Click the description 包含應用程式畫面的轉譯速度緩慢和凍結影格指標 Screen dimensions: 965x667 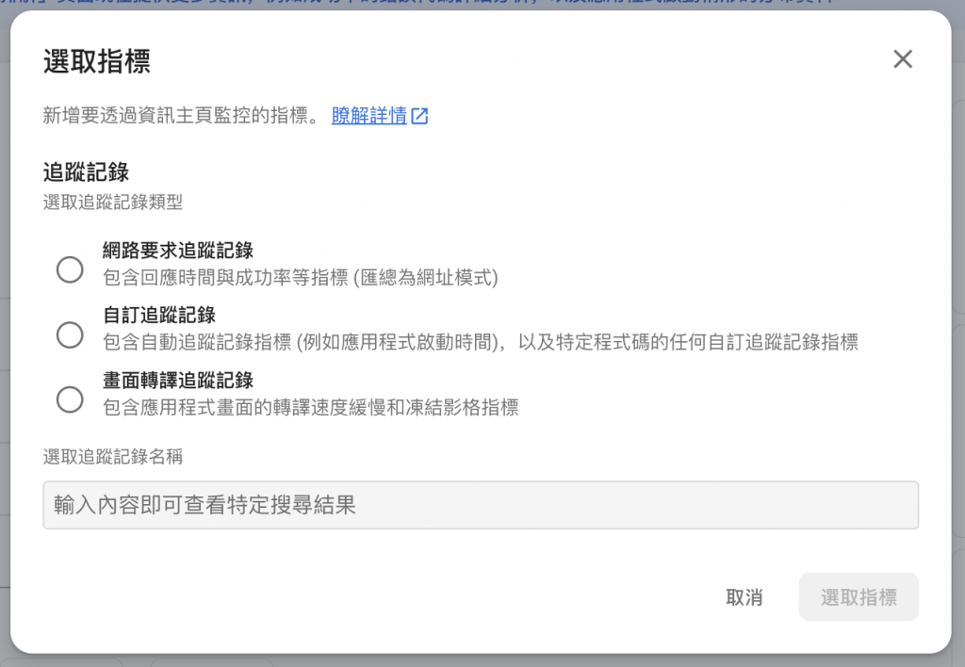coord(311,407)
